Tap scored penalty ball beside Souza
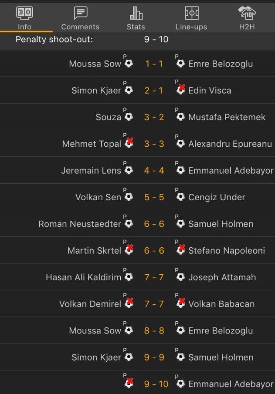Screen dimensions: 275x394 pyautogui.click(x=129, y=117)
